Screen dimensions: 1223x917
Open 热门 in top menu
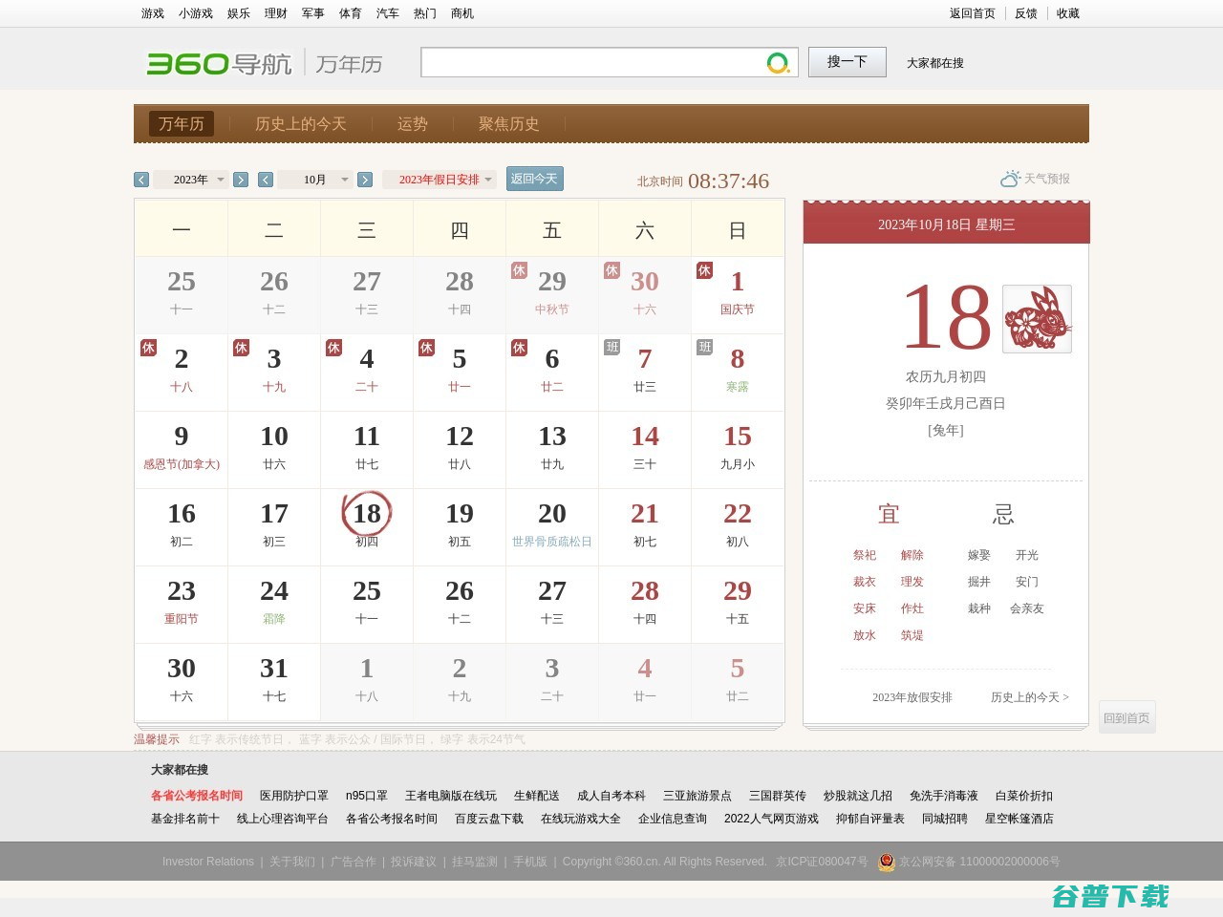tap(425, 13)
